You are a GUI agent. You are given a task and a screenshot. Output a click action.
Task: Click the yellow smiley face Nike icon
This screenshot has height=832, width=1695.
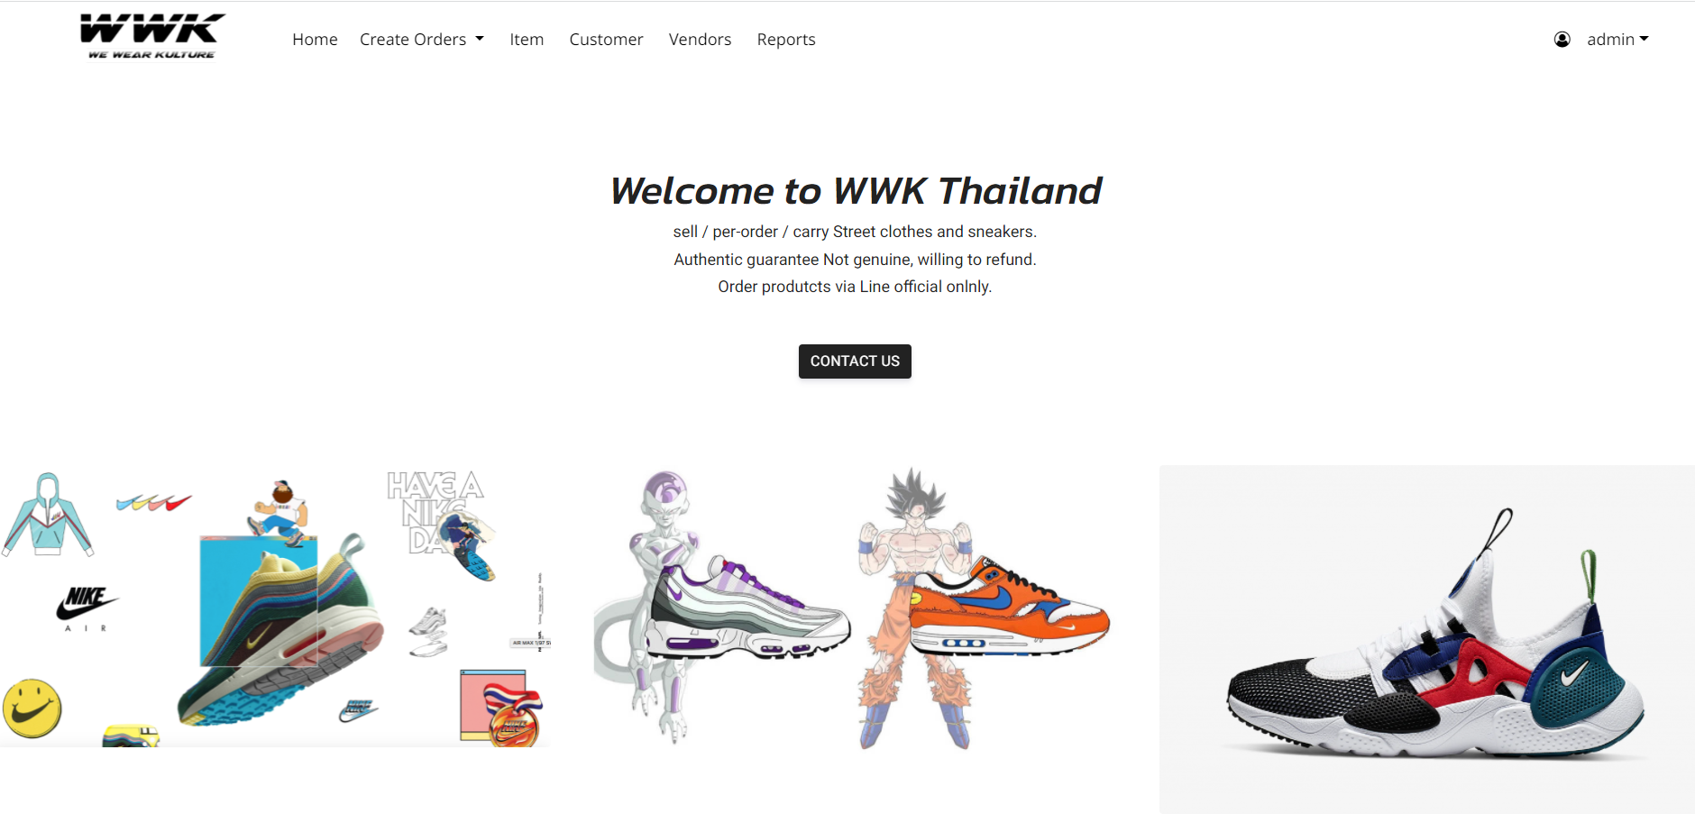point(32,709)
